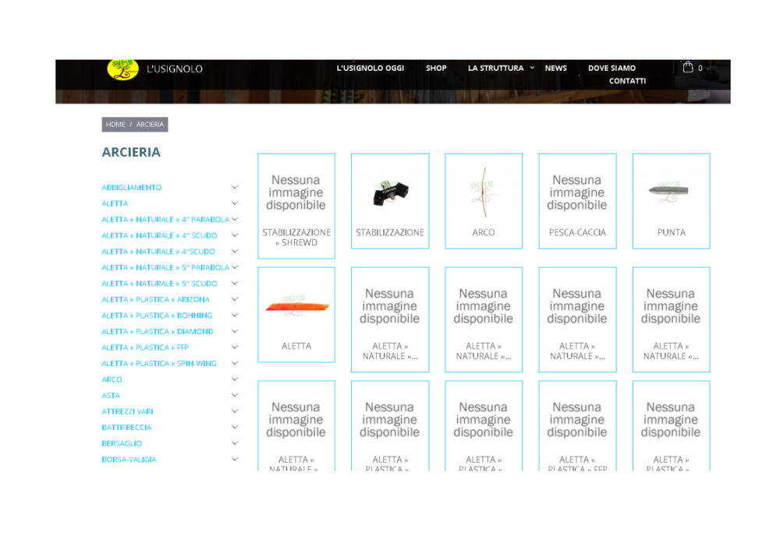The image size is (780, 550).
Task: Expand ALETTA » NATURALE » 5" SCUDO chevron
Action: pos(235,284)
